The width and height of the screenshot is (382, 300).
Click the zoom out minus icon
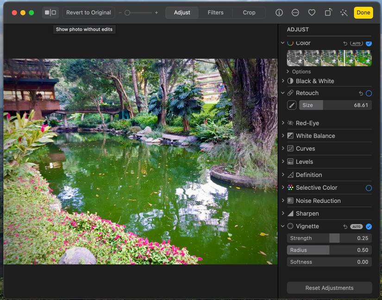pyautogui.click(x=120, y=12)
